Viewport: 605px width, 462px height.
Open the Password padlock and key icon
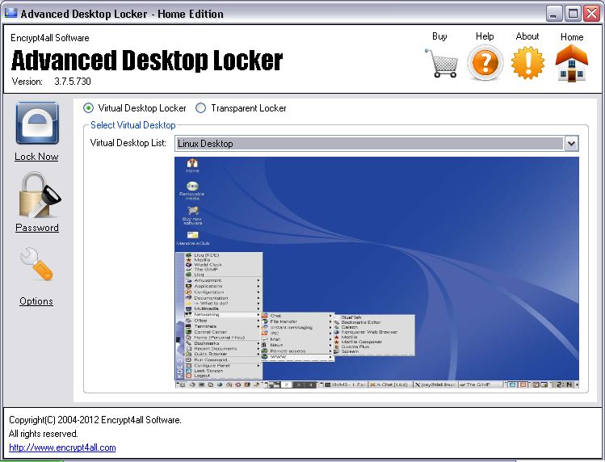pyautogui.click(x=39, y=195)
